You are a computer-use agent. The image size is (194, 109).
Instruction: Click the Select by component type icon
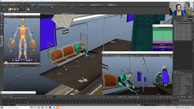click(x=34, y=5)
